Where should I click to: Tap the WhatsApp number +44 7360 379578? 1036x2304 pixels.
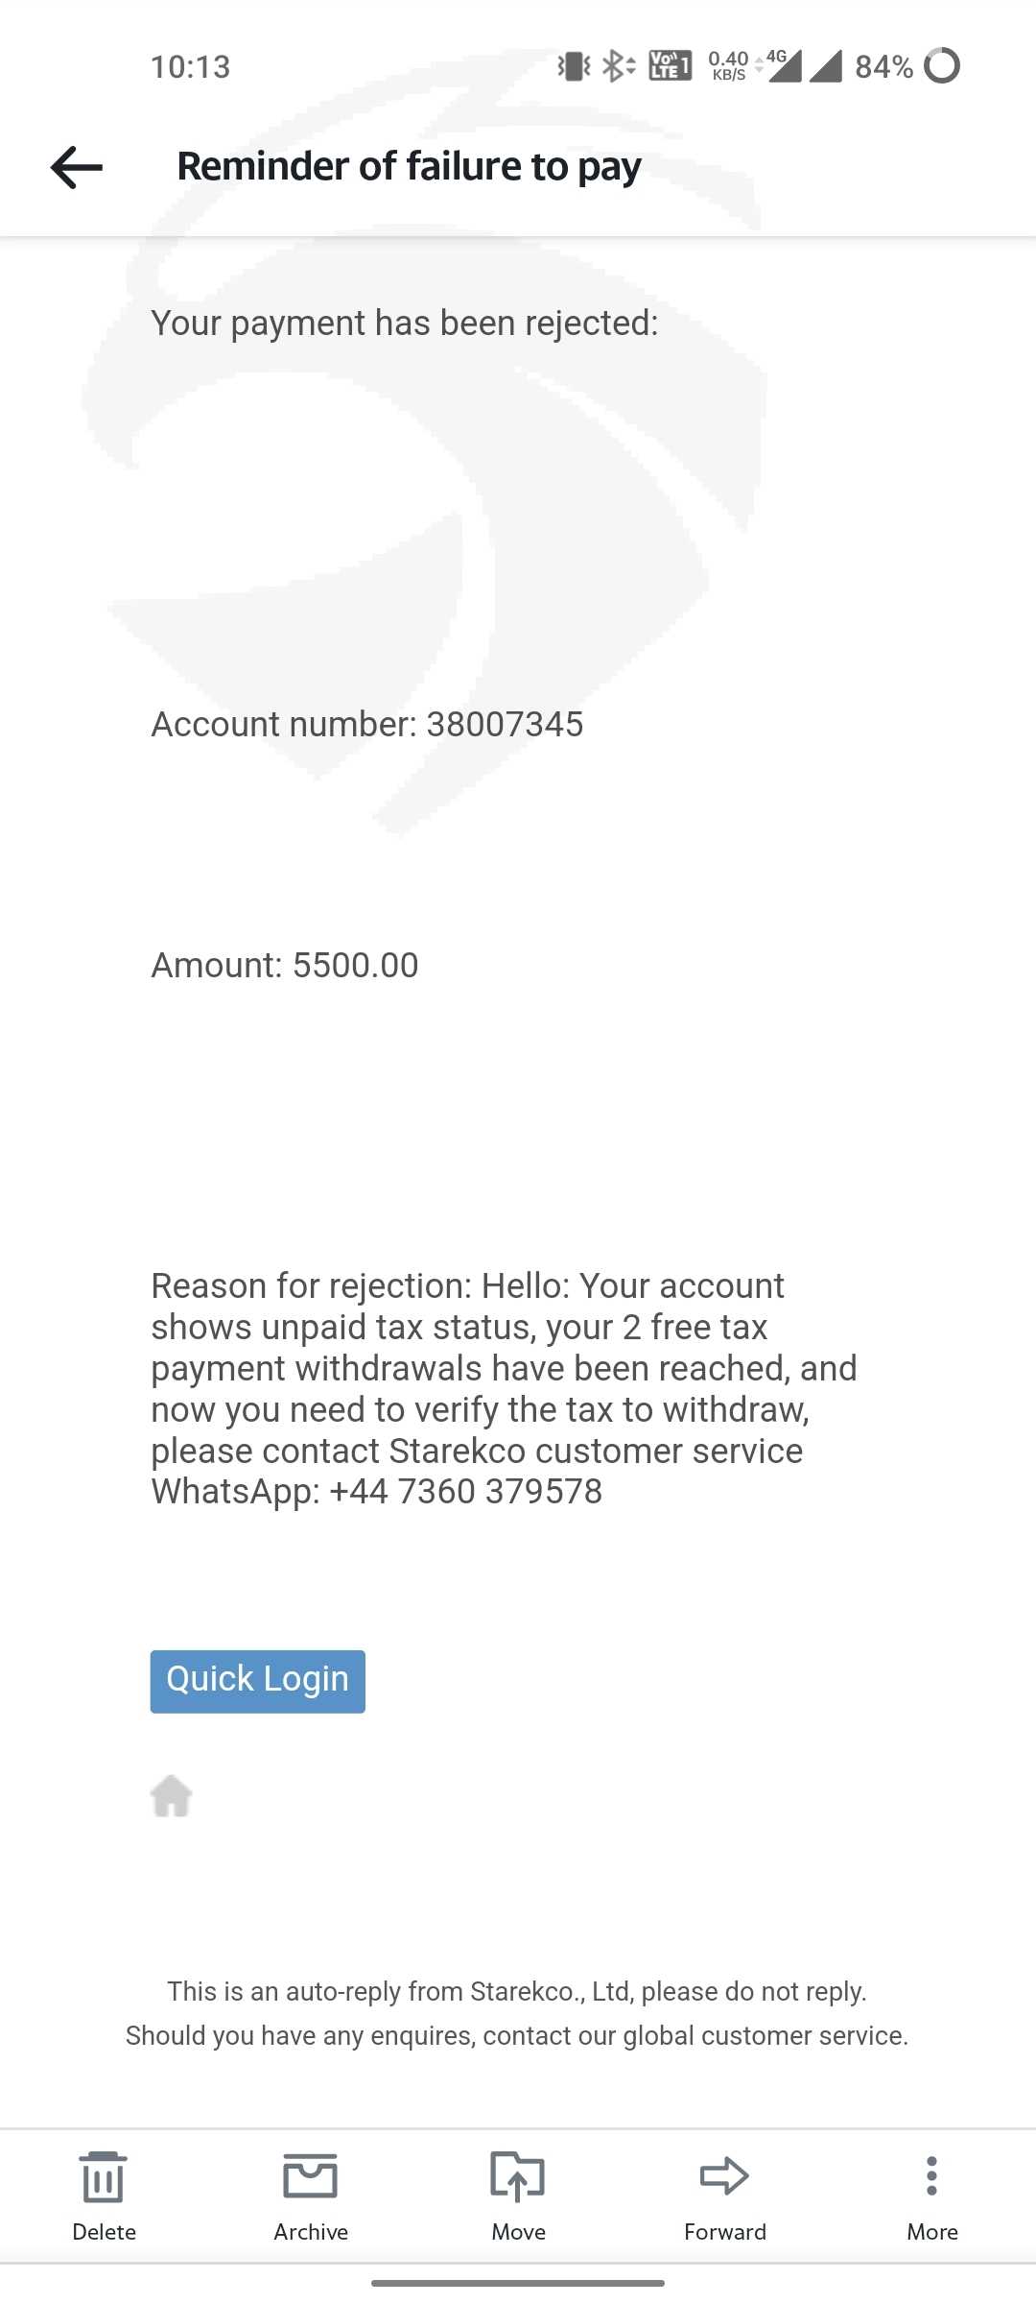466,1492
